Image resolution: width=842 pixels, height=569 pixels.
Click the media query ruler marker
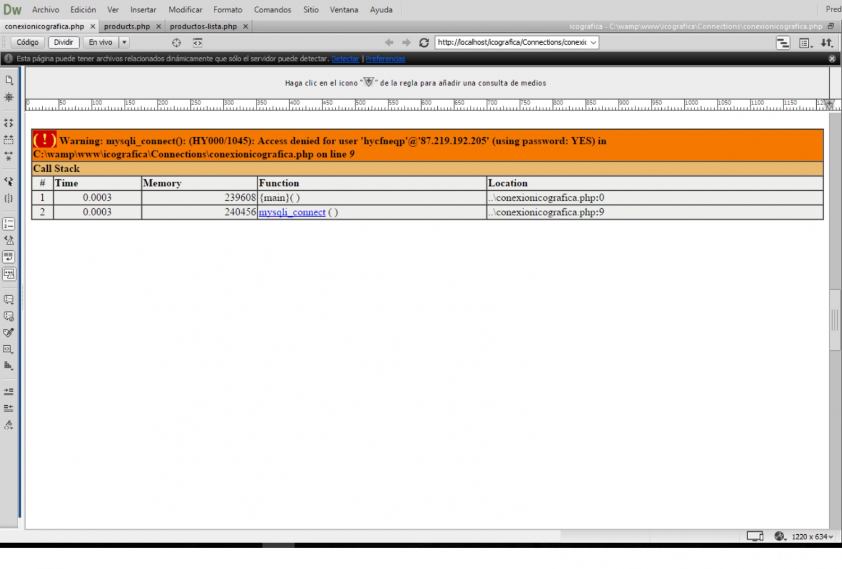[830, 104]
